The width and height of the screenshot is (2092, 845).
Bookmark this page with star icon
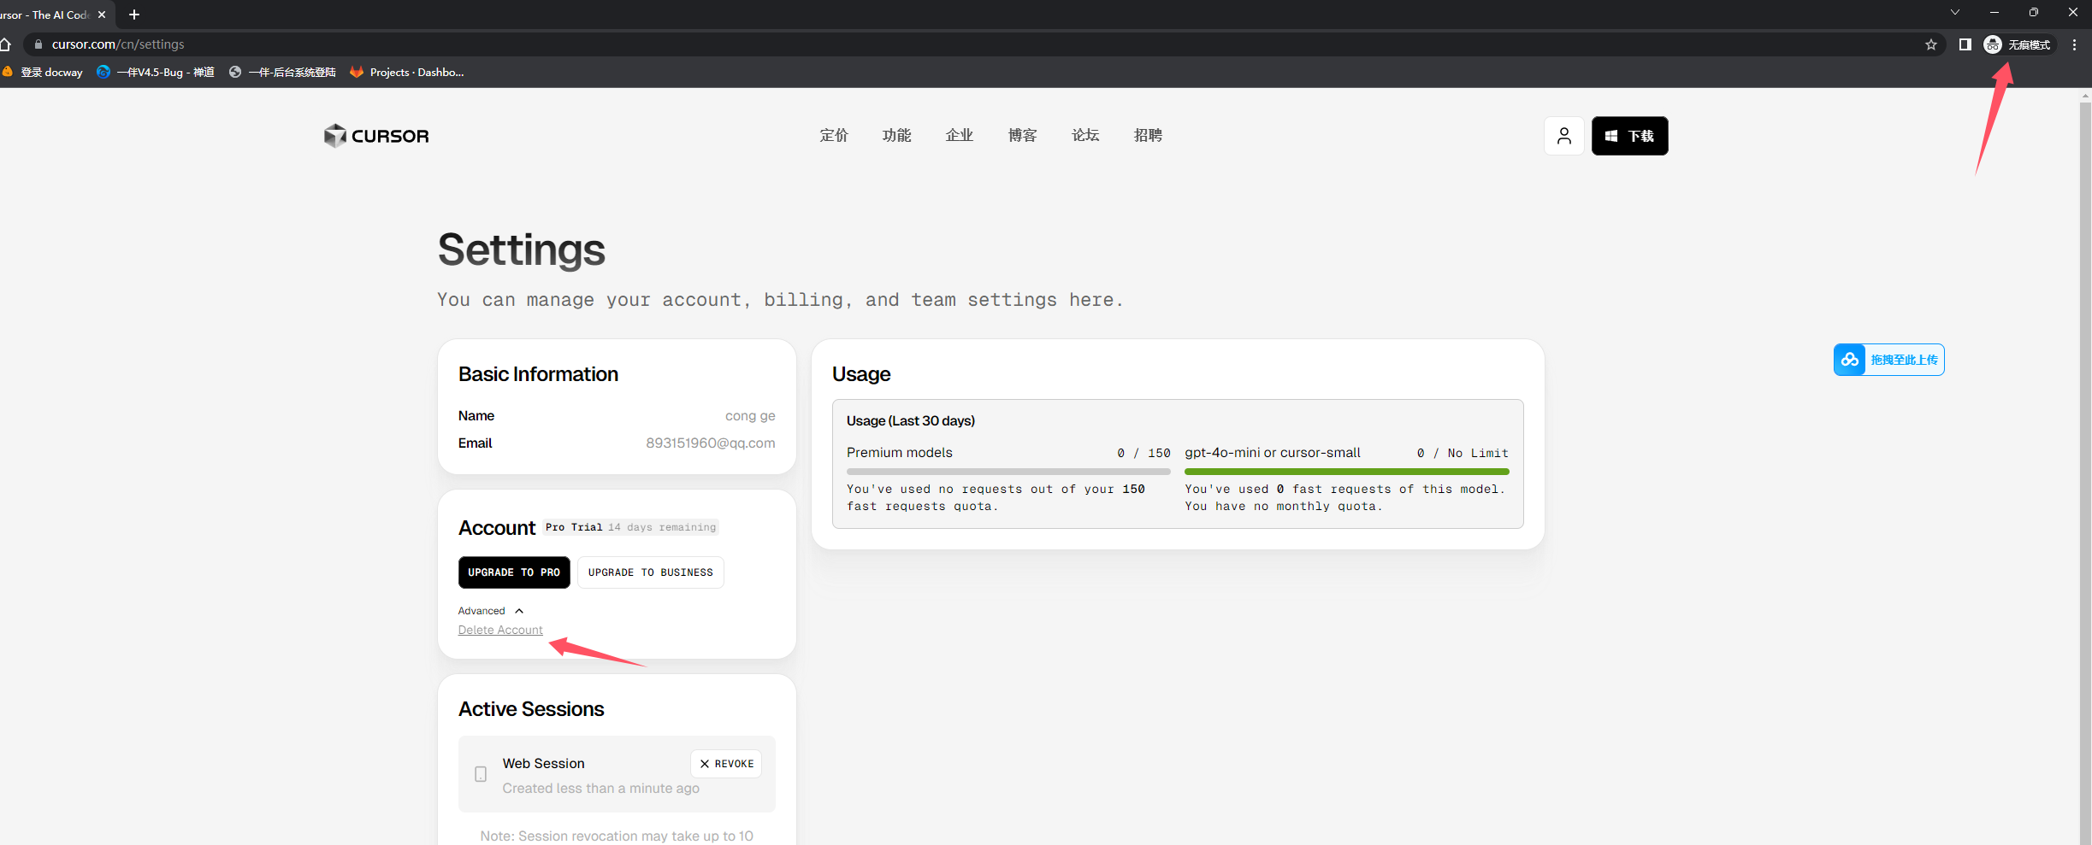(x=1931, y=44)
